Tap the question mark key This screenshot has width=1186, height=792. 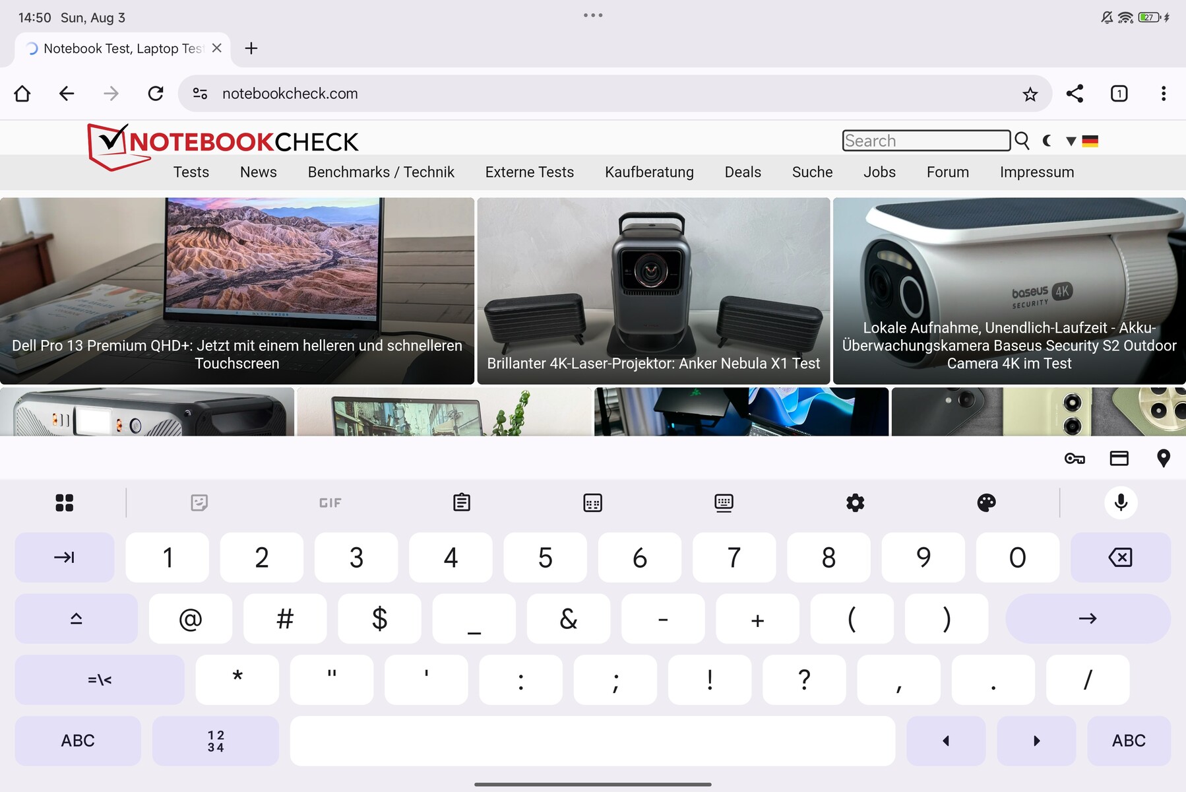[x=804, y=680]
